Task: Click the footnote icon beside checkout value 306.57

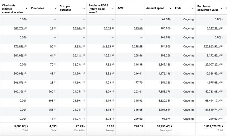Action: pyautogui.click(x=26, y=83)
